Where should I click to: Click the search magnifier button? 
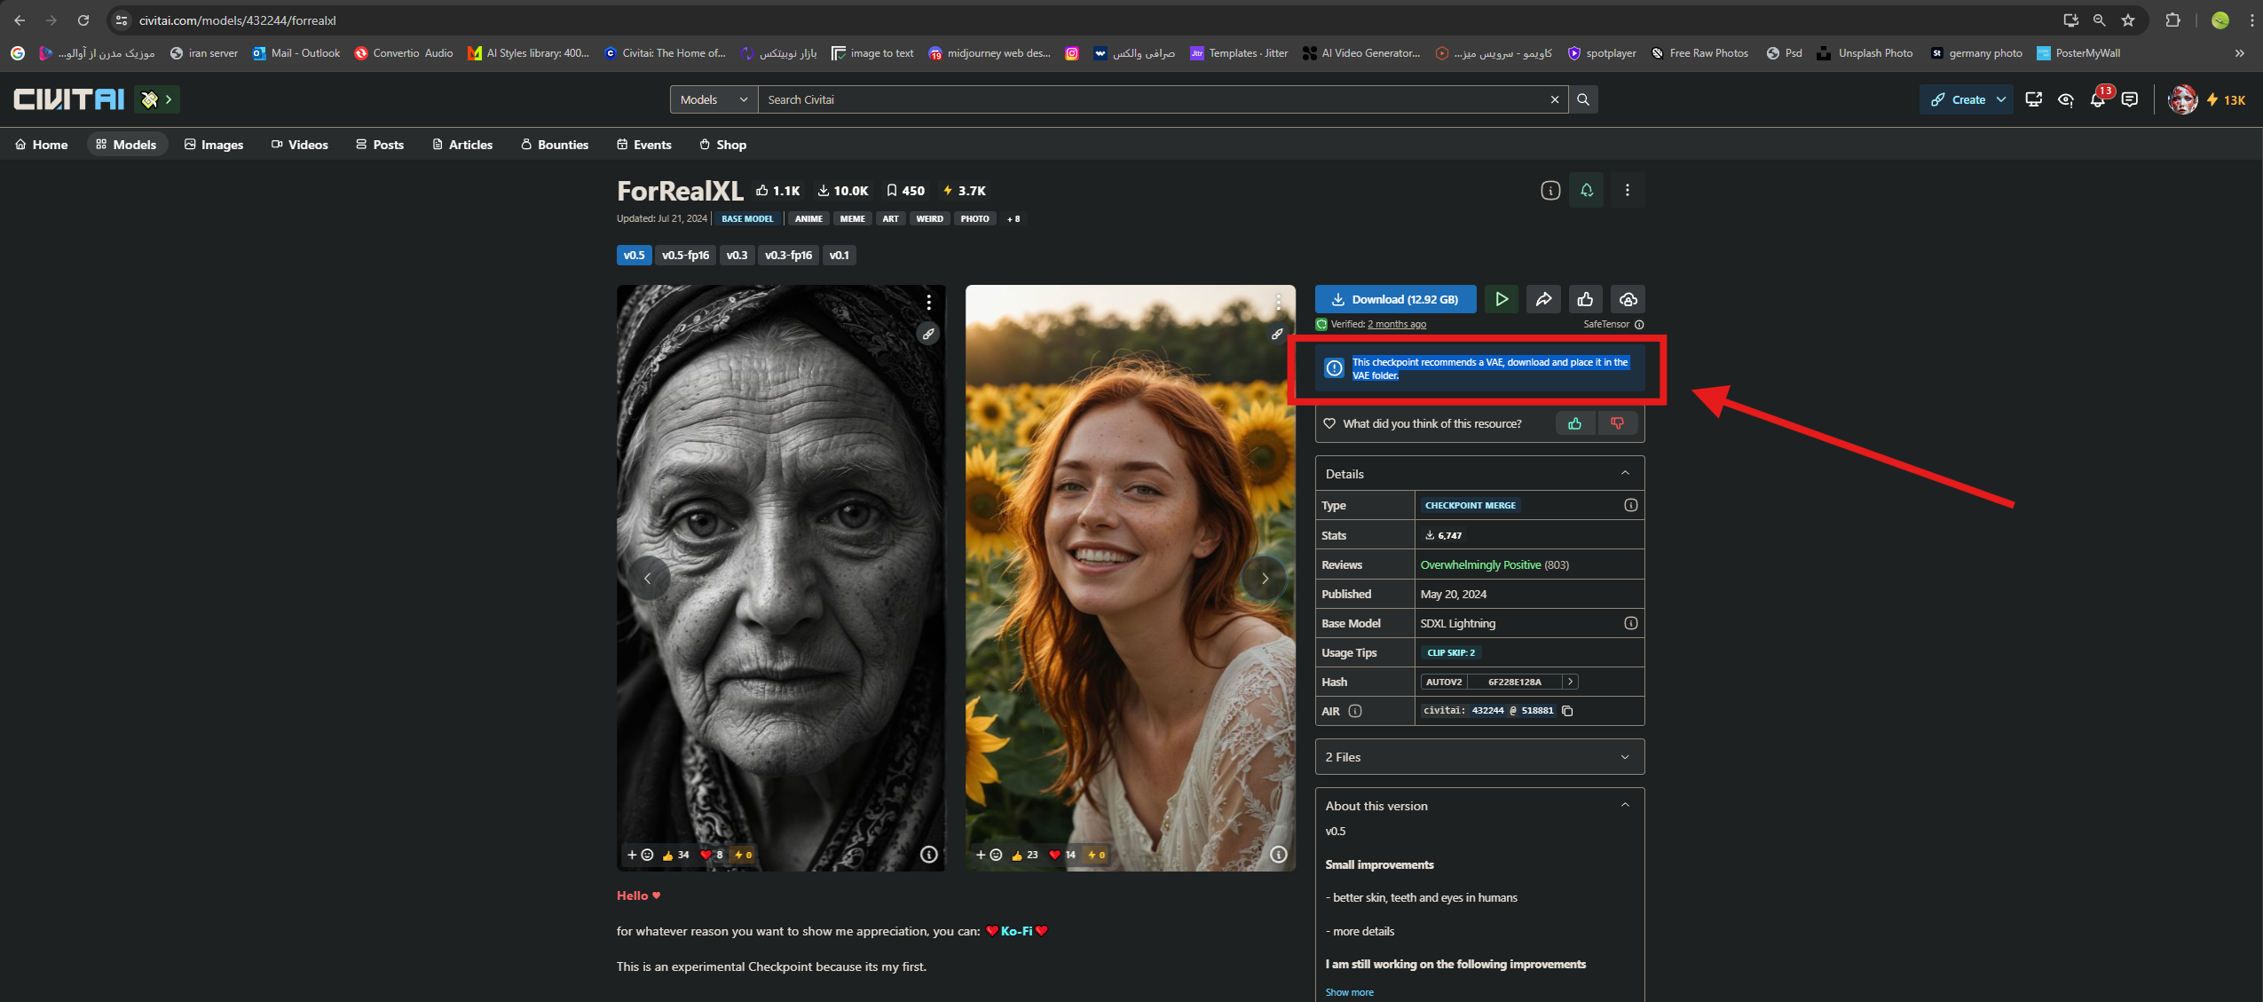[1583, 99]
